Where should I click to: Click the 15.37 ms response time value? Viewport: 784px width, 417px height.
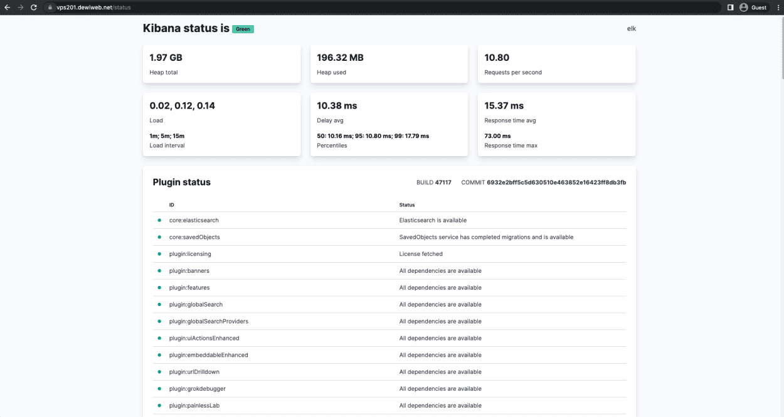[x=504, y=106]
